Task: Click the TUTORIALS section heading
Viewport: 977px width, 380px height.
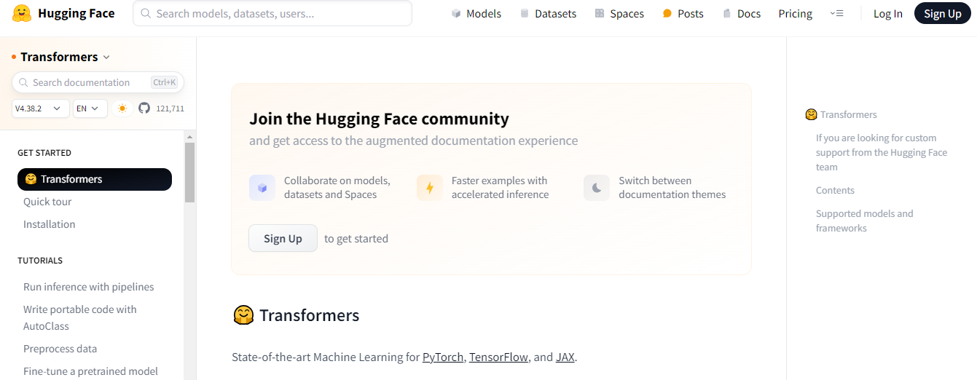Action: [40, 261]
